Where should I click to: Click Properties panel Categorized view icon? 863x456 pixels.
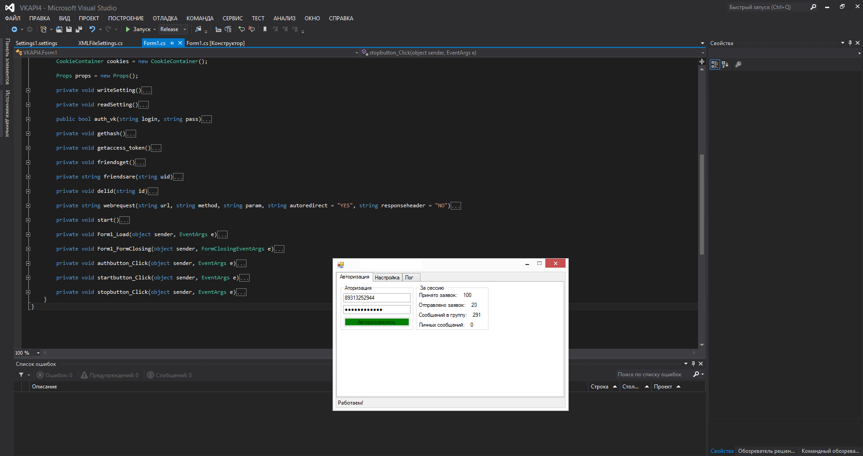point(715,64)
